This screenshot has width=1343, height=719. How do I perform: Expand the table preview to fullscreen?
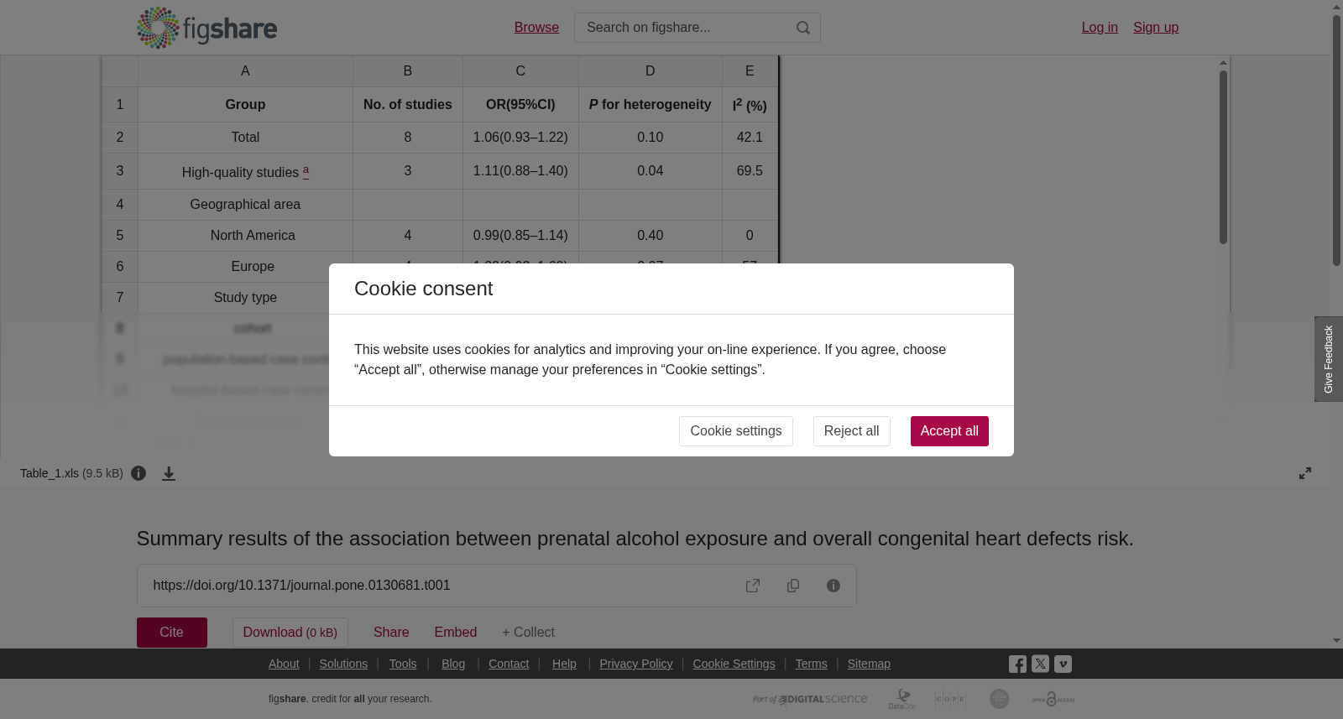tap(1305, 473)
